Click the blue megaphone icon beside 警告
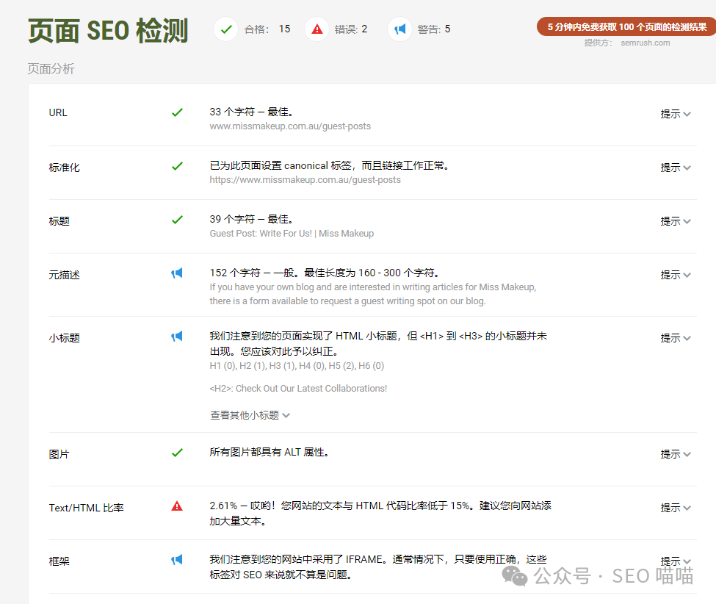716x604 pixels. tap(399, 29)
